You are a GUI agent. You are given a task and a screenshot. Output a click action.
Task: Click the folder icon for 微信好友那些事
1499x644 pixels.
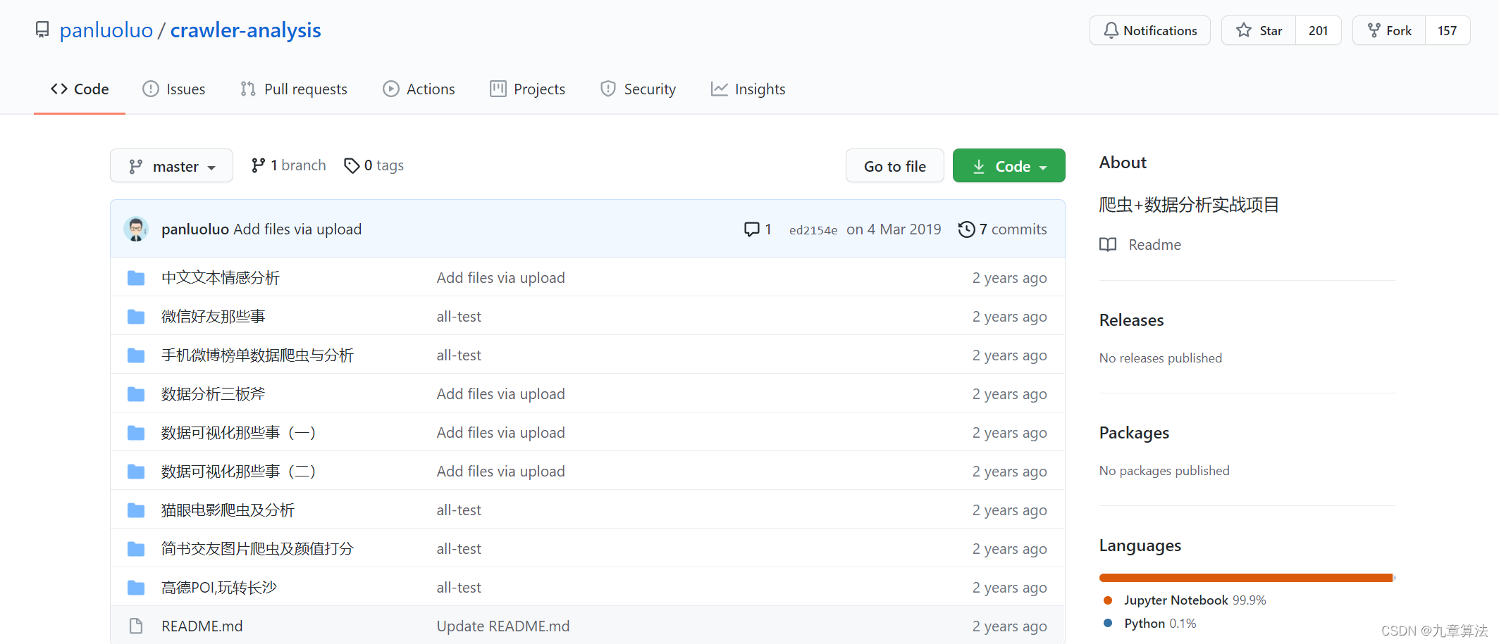coord(136,317)
